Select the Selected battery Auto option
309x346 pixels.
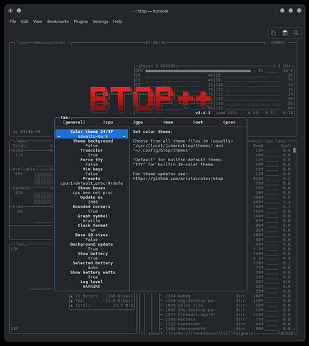tap(93, 265)
